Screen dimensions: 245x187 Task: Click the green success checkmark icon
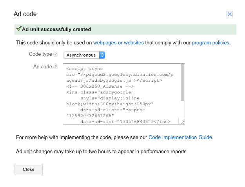pyautogui.click(x=19, y=29)
